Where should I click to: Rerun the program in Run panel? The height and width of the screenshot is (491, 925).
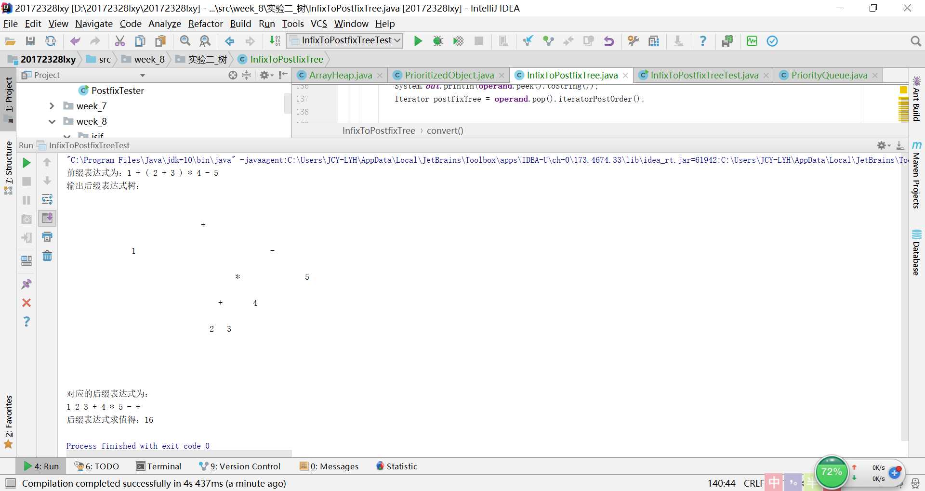tap(26, 163)
